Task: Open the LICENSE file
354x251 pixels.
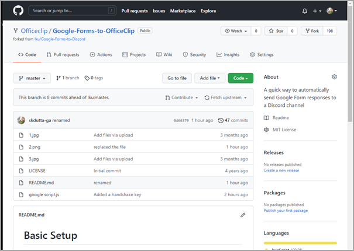Action: tap(37, 171)
